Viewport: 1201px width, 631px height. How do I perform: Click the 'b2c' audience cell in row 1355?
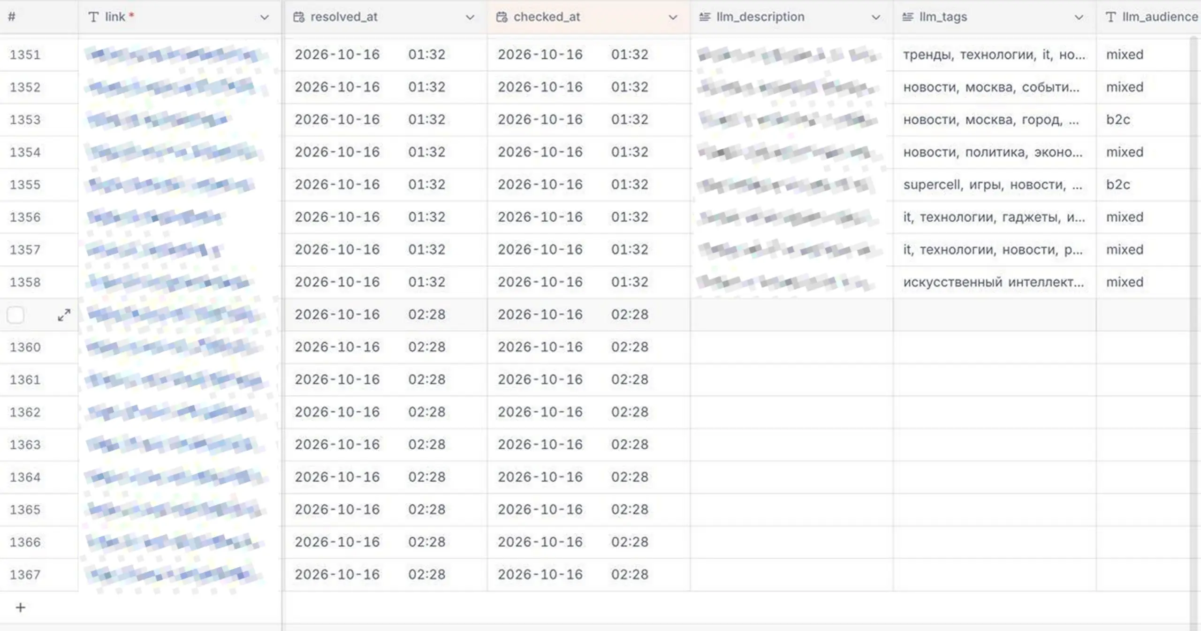click(x=1148, y=185)
